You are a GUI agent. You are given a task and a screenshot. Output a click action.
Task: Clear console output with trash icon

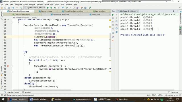click(x=117, y=32)
